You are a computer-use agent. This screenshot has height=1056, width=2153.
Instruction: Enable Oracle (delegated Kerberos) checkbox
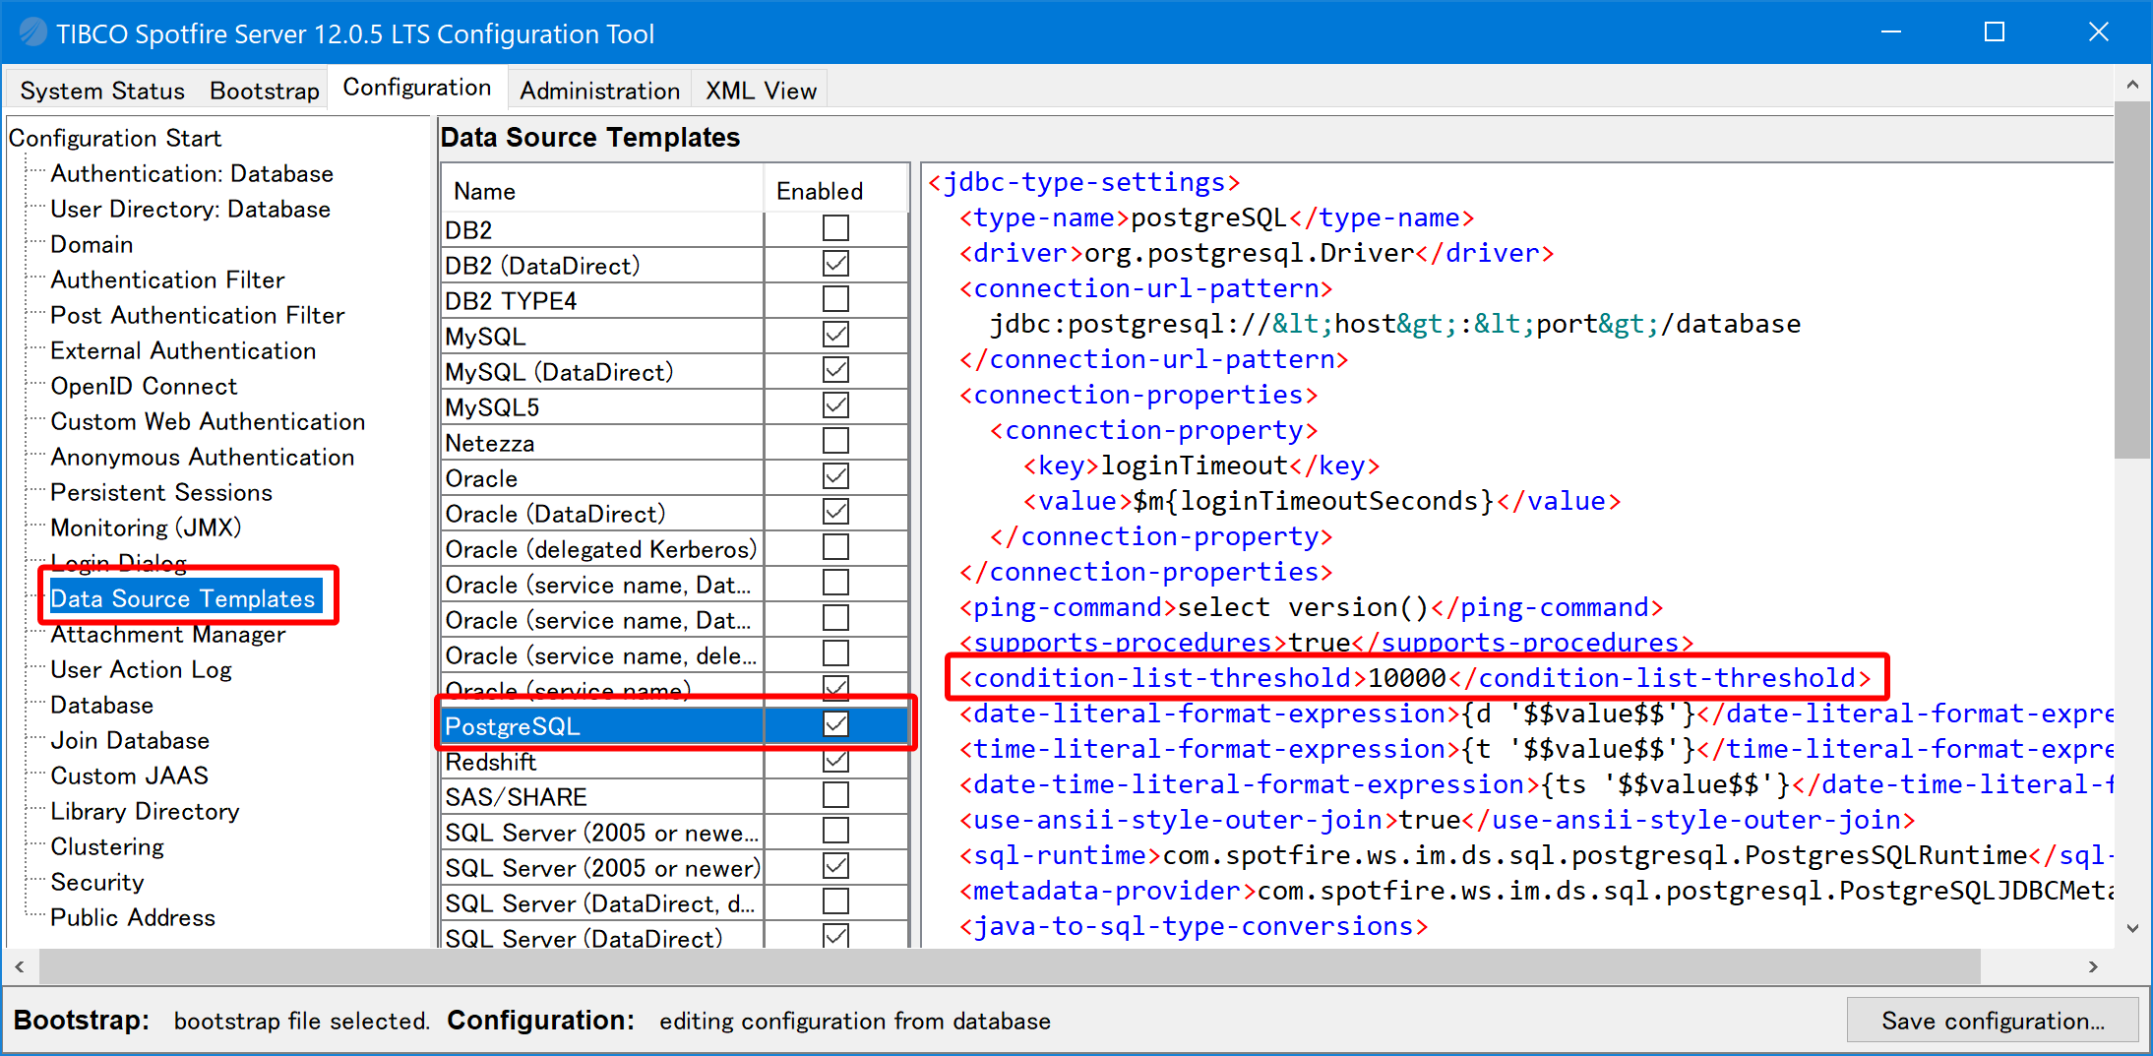point(835,547)
